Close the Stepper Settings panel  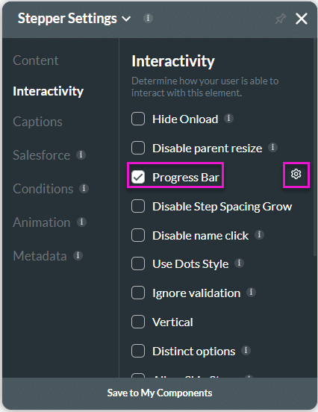301,19
